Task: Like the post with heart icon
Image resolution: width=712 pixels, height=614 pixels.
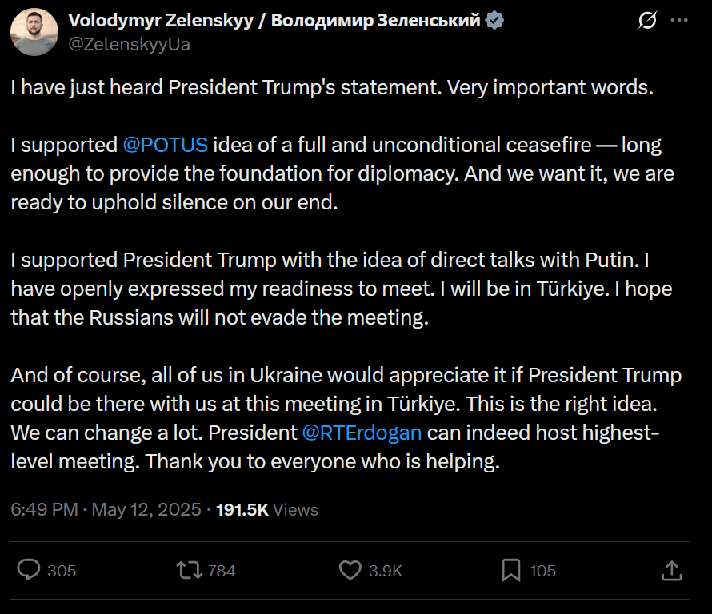Action: [350, 571]
